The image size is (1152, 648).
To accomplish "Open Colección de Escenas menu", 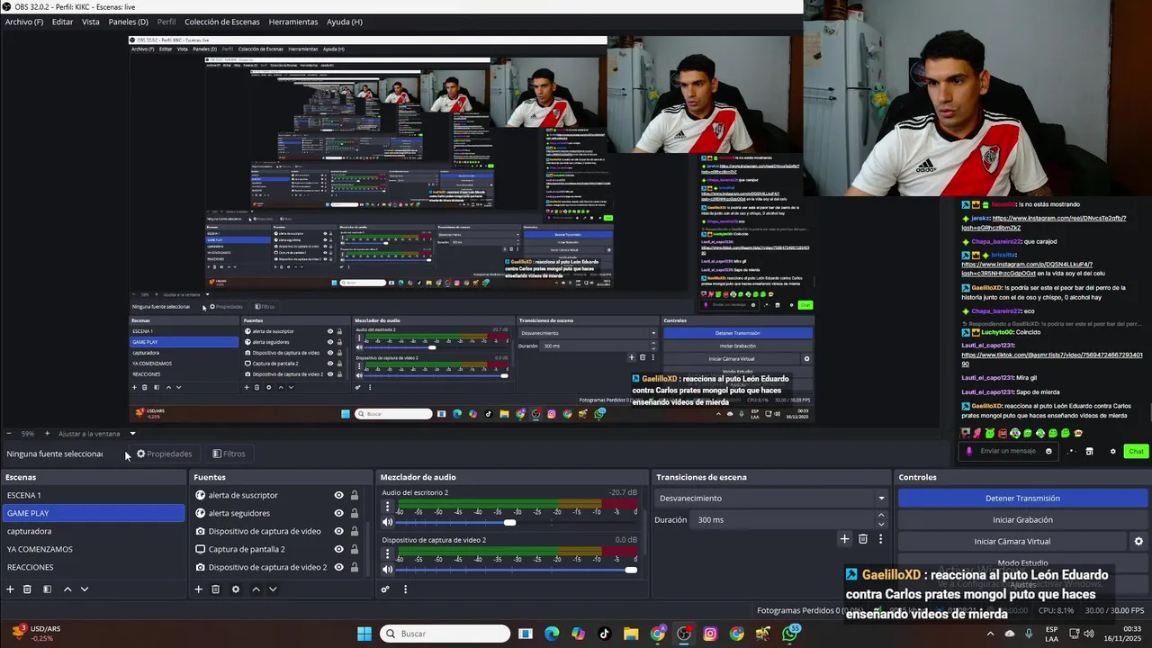I will coord(222,22).
